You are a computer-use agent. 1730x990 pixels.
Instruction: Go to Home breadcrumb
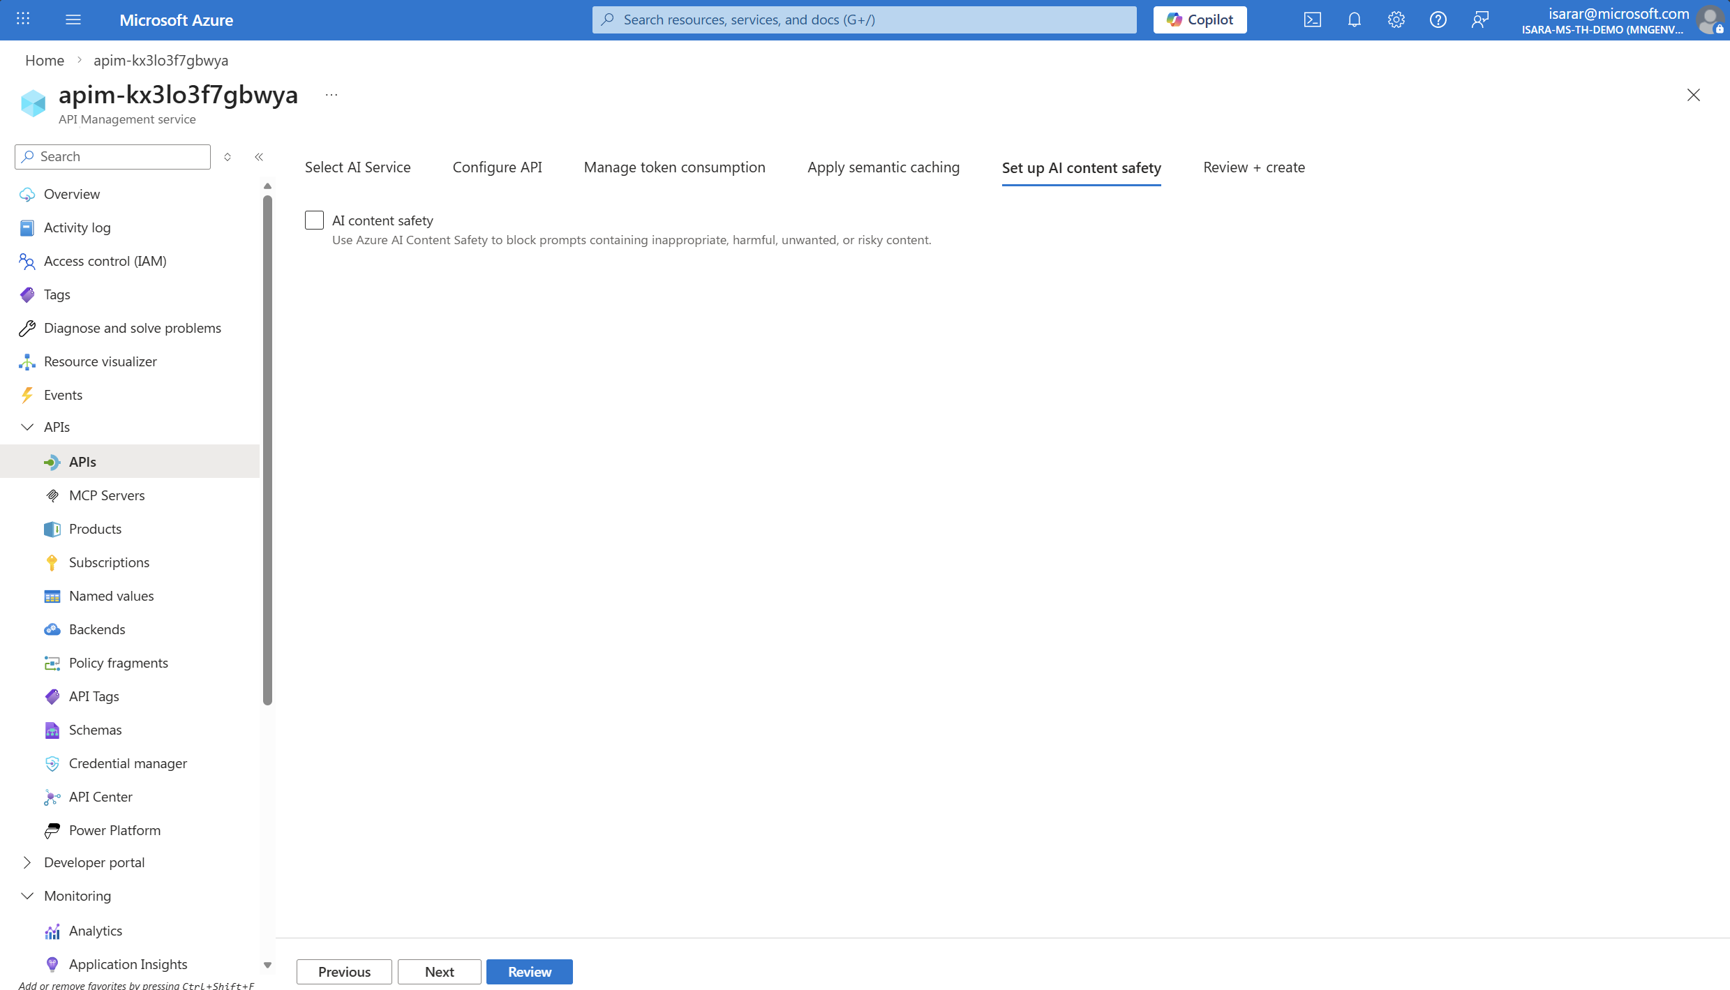coord(45,60)
